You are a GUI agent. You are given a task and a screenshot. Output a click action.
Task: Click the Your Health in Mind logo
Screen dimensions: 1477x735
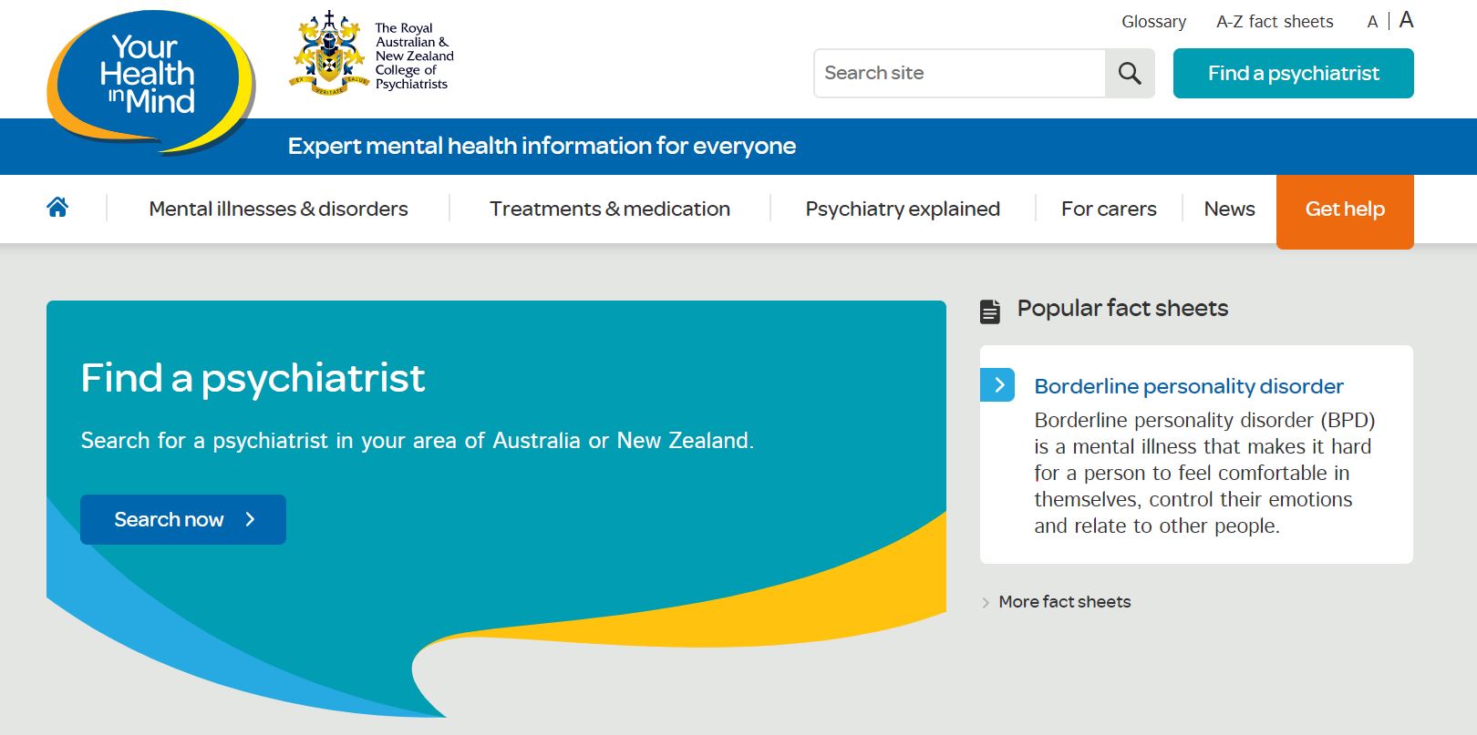pyautogui.click(x=150, y=80)
